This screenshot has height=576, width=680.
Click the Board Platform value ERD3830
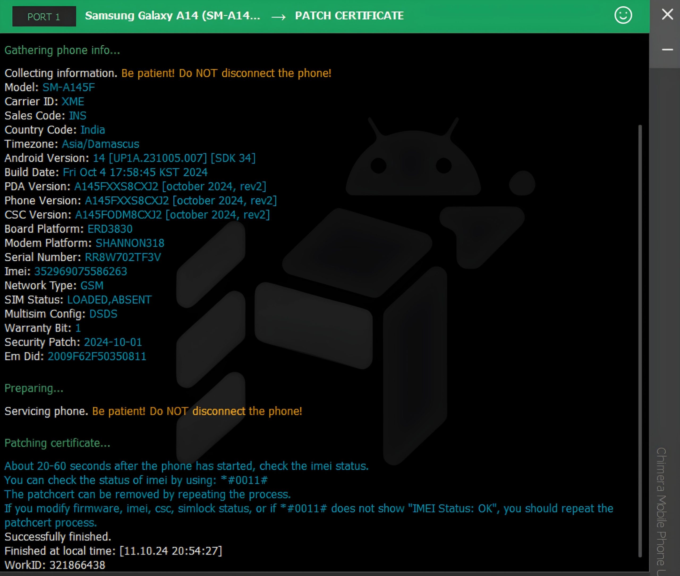(110, 229)
